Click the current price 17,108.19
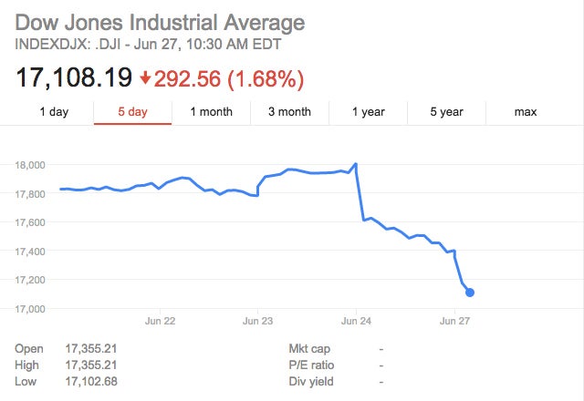This screenshot has width=584, height=401. click(74, 78)
